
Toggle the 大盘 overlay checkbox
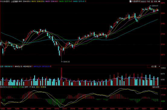point(130,2)
